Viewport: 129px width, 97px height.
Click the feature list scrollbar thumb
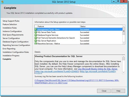click(x=124, y=31)
